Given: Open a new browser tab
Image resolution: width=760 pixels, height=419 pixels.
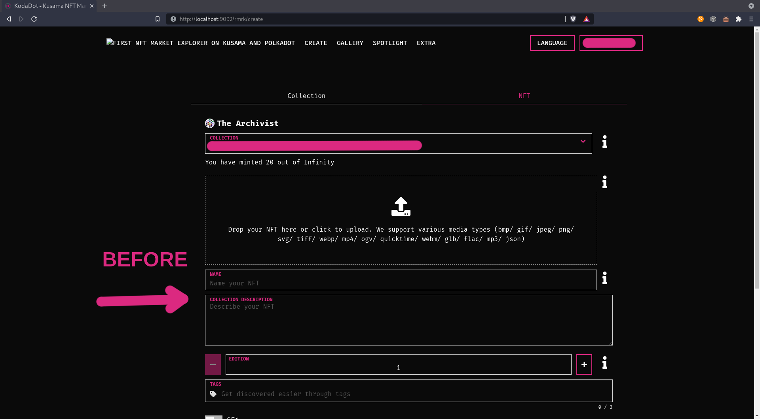Looking at the screenshot, I should pyautogui.click(x=104, y=6).
